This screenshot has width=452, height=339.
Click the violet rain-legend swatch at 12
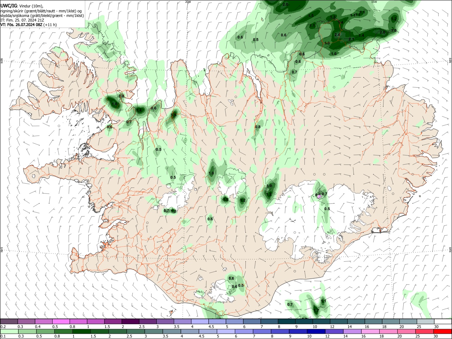click(334, 332)
